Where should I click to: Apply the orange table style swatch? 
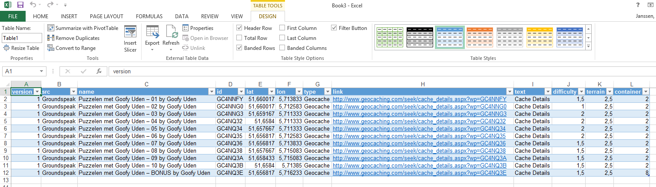tap(480, 38)
